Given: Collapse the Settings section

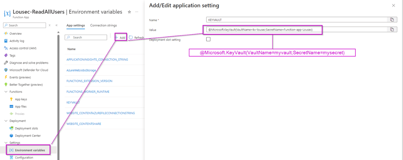Looking at the screenshot, I should (x=6, y=143).
